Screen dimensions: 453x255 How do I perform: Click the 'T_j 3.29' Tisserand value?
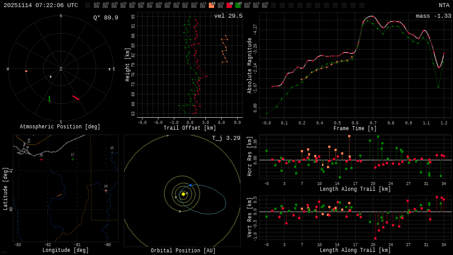(226, 139)
